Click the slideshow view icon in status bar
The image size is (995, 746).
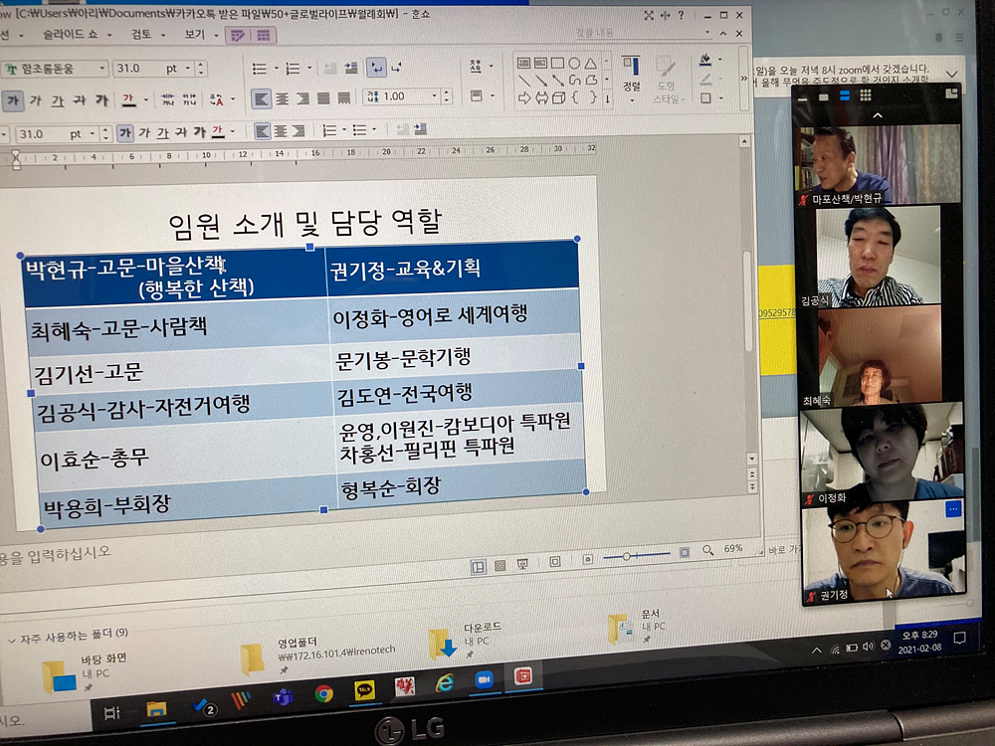point(523,566)
